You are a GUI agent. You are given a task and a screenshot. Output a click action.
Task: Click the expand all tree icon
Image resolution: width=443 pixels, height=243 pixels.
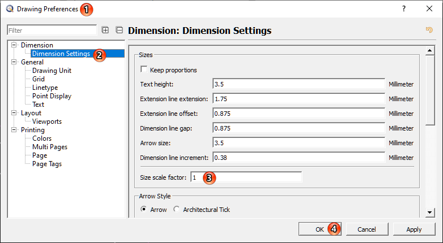click(105, 30)
